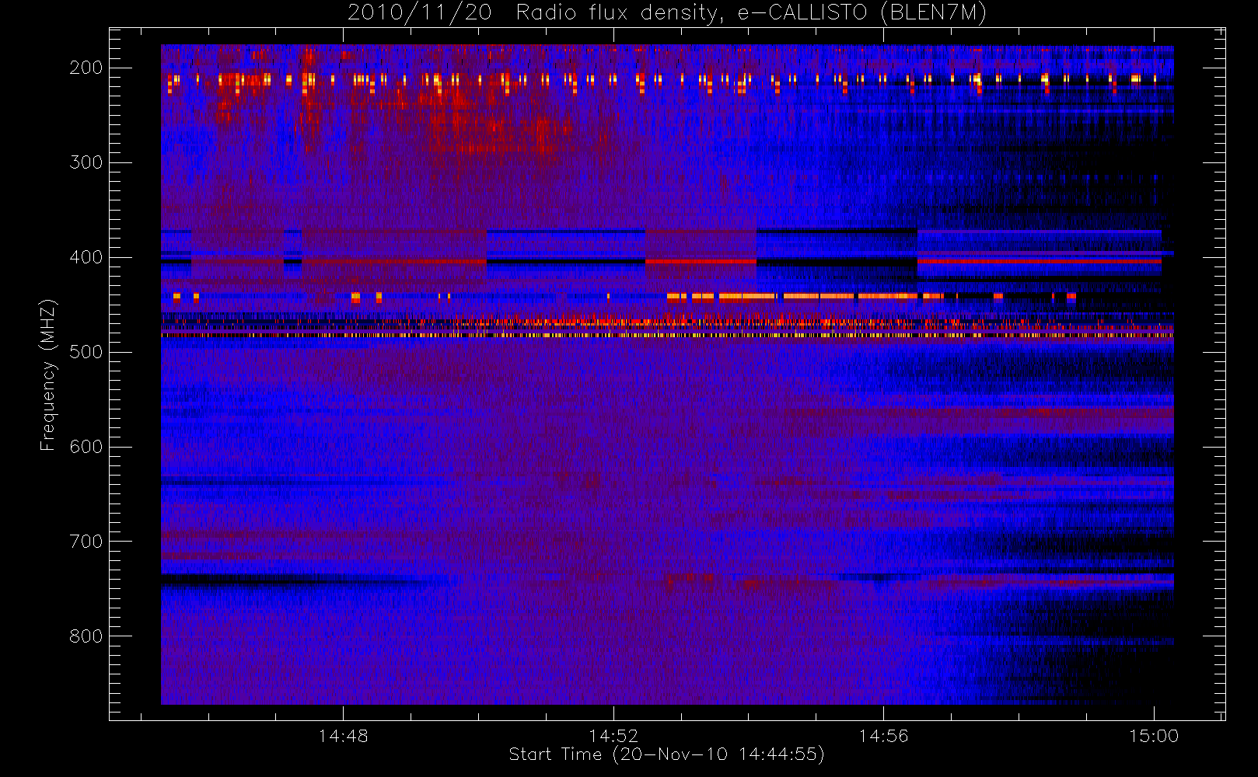Click the 14:48 time tick label
The height and width of the screenshot is (777, 1258).
343,736
